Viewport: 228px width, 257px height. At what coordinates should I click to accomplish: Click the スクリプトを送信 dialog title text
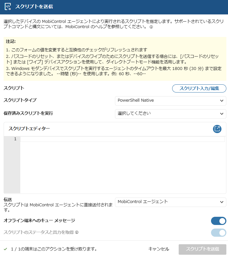point(34,7)
